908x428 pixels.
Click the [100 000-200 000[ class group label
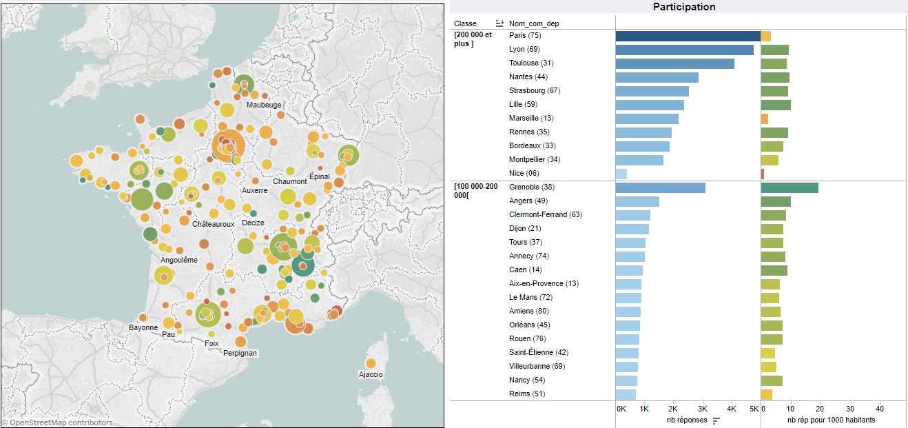475,191
